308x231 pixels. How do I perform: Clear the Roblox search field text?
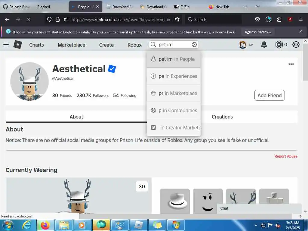194,45
